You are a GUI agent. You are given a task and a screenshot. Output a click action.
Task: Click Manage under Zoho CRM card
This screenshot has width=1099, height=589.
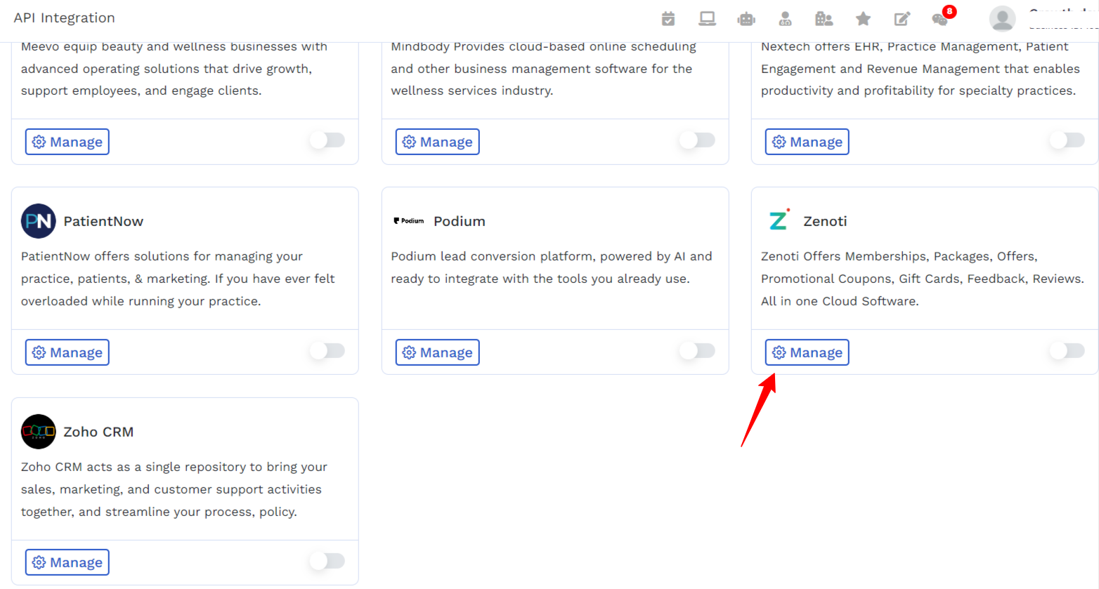click(67, 562)
